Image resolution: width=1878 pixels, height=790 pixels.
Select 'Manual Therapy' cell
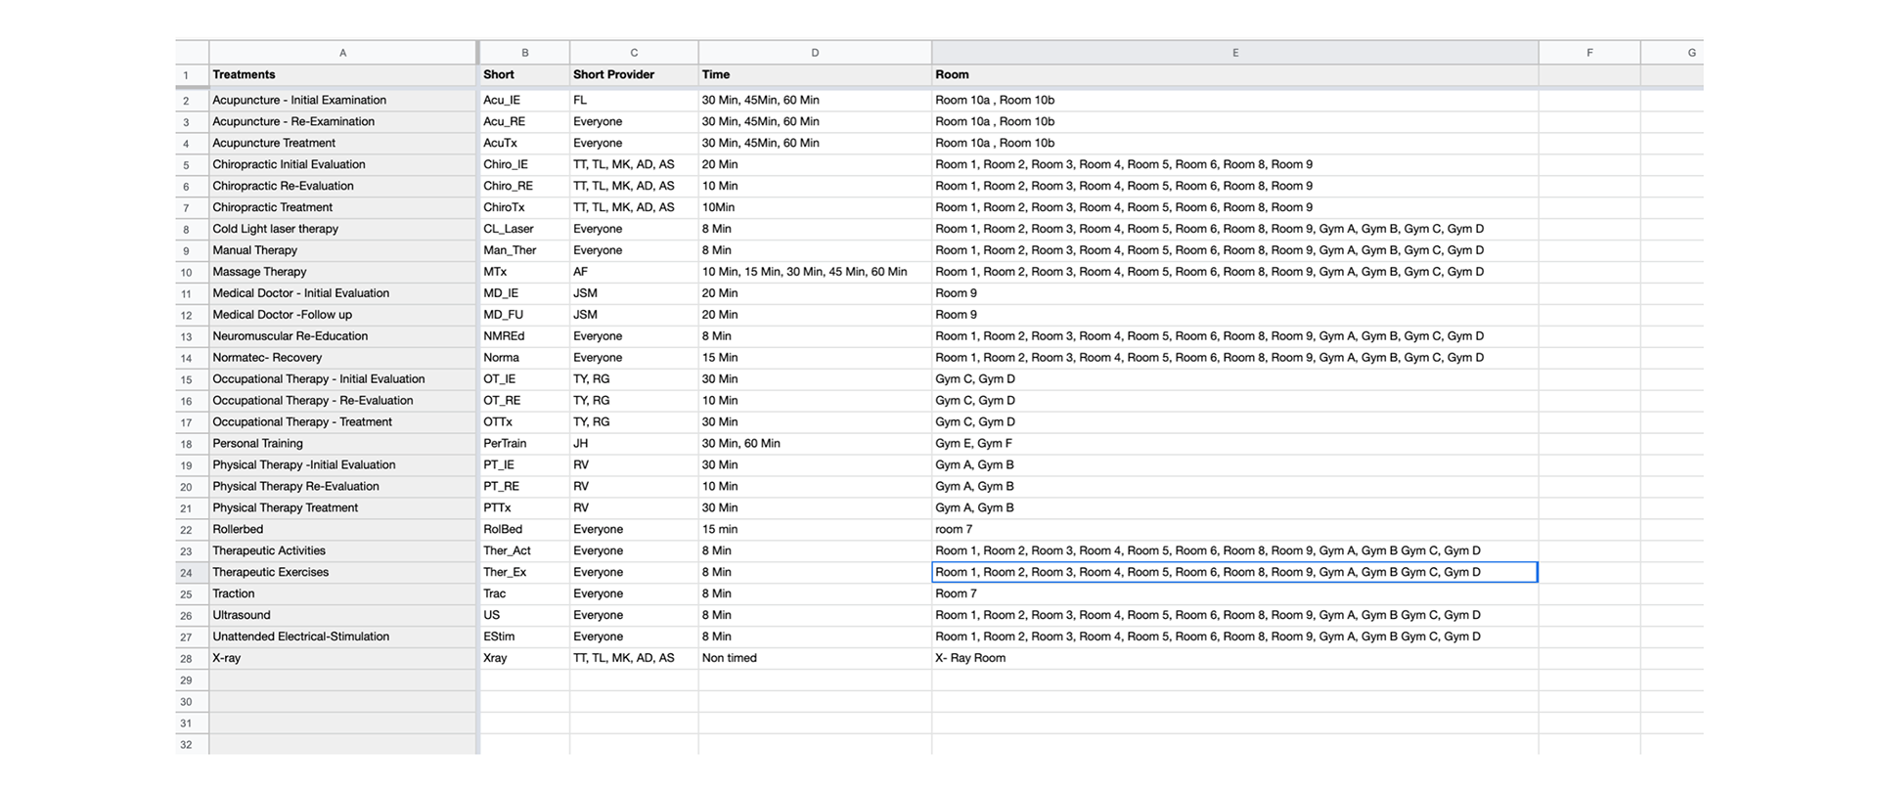tap(342, 250)
